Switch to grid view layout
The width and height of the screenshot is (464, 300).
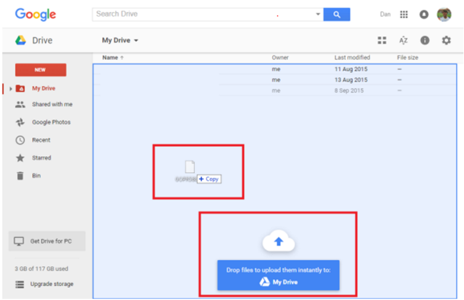(x=381, y=40)
